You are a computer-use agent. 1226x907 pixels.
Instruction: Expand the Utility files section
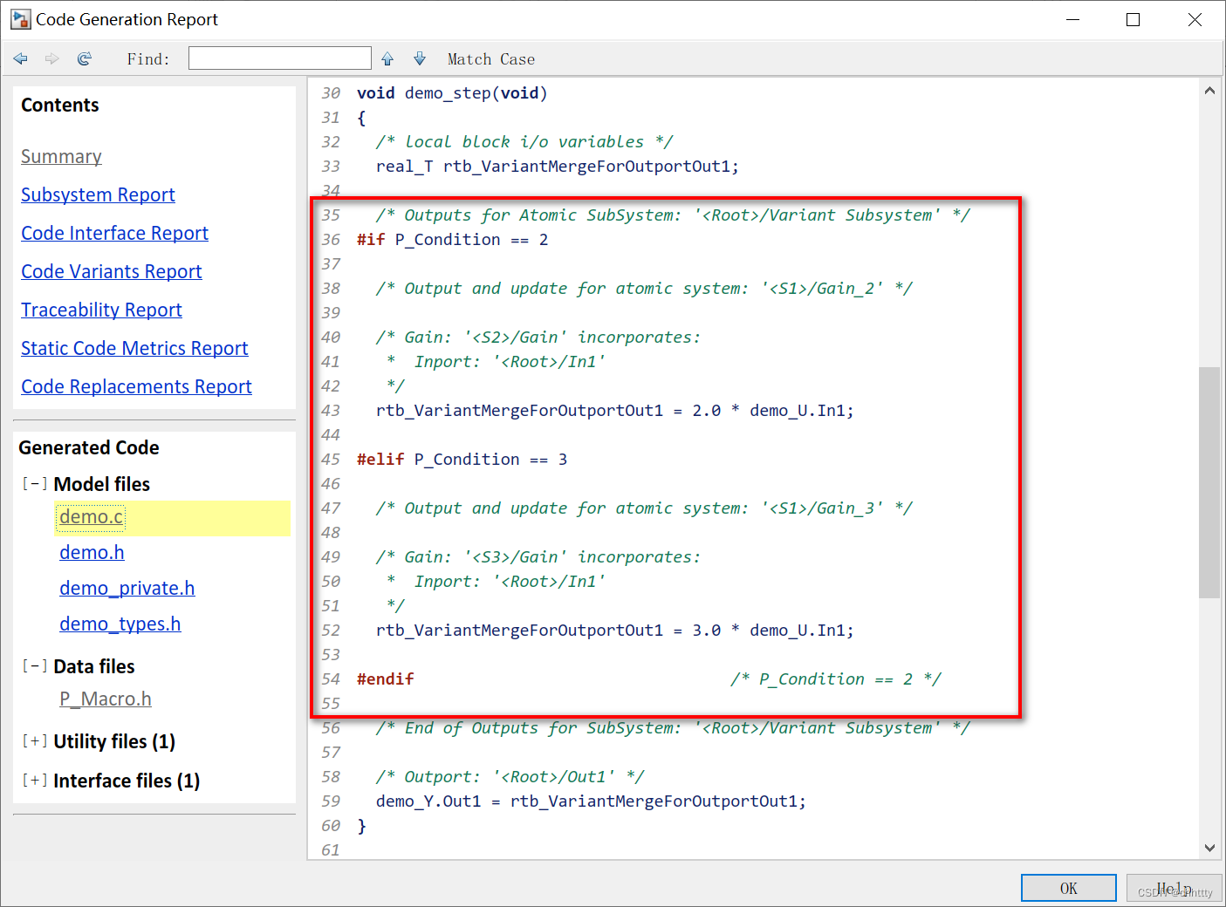[35, 741]
